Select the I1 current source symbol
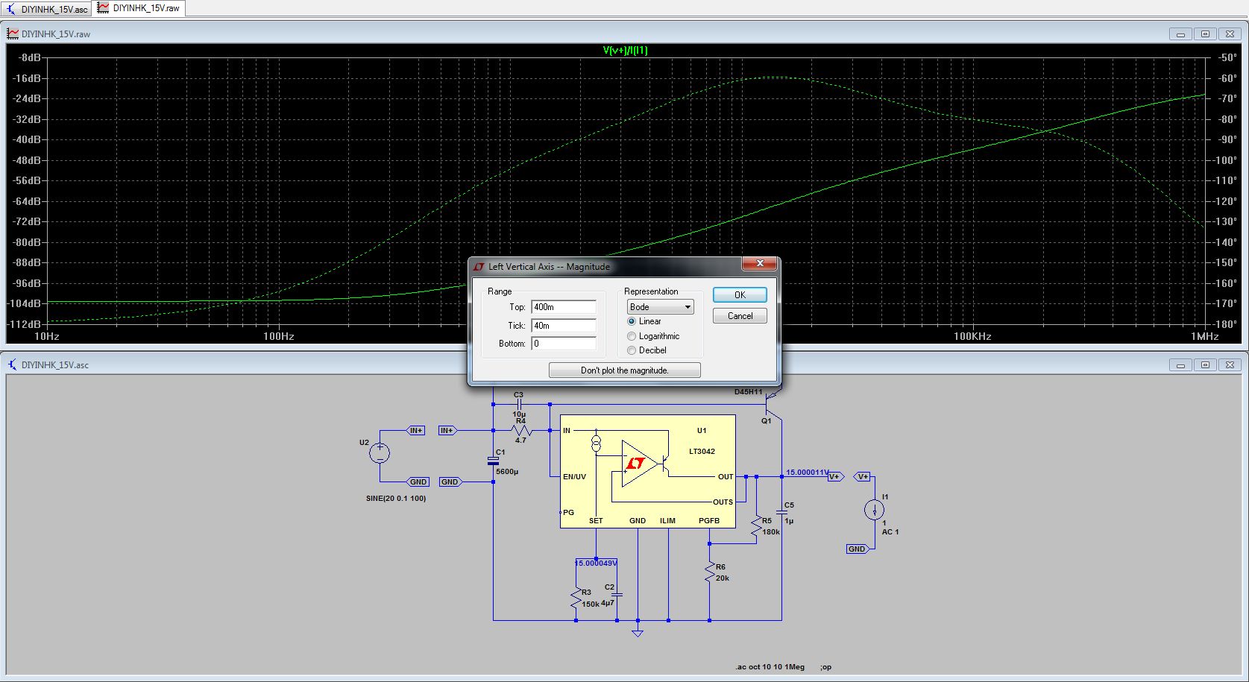Image resolution: width=1249 pixels, height=682 pixels. pos(874,510)
